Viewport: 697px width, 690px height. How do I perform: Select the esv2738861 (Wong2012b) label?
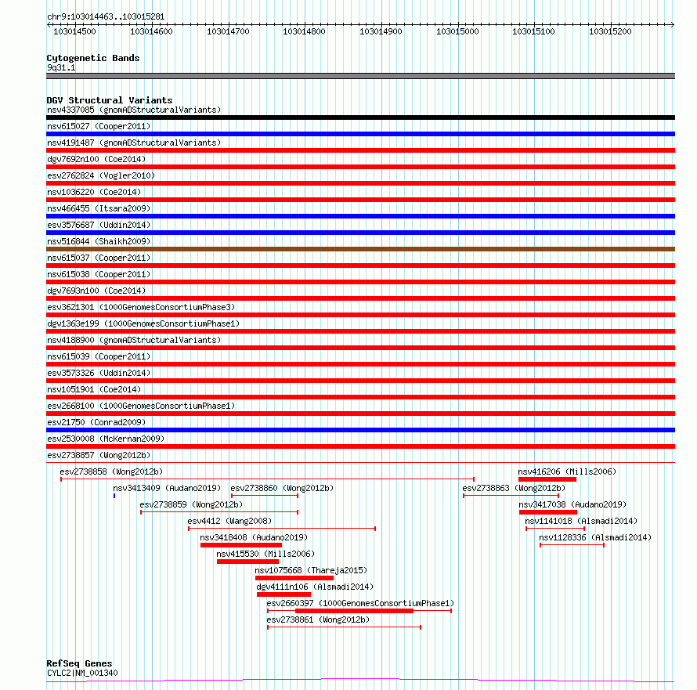point(318,620)
